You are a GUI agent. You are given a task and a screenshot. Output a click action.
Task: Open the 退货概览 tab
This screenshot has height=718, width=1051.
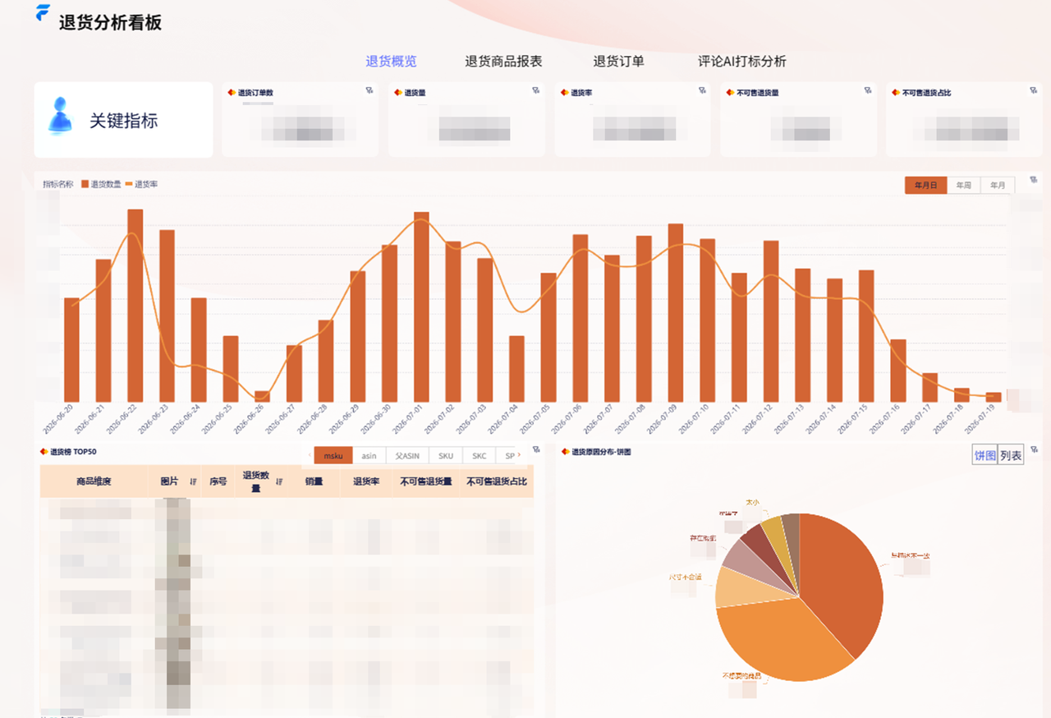click(391, 62)
